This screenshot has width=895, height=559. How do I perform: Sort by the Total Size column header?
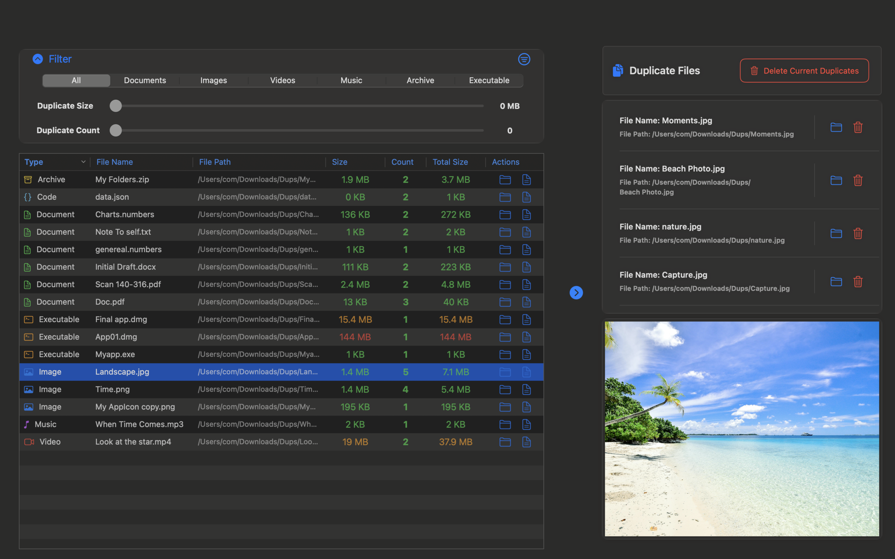tap(450, 162)
